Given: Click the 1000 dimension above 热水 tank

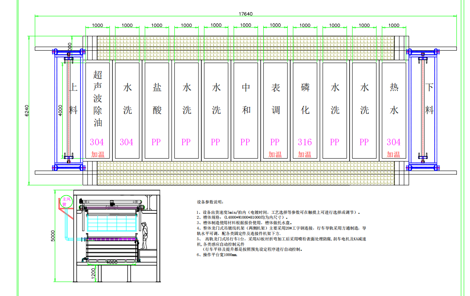Looking at the screenshot, I should tap(394, 25).
